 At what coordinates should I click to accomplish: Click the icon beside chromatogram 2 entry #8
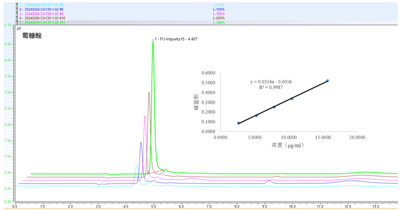coord(16,9)
